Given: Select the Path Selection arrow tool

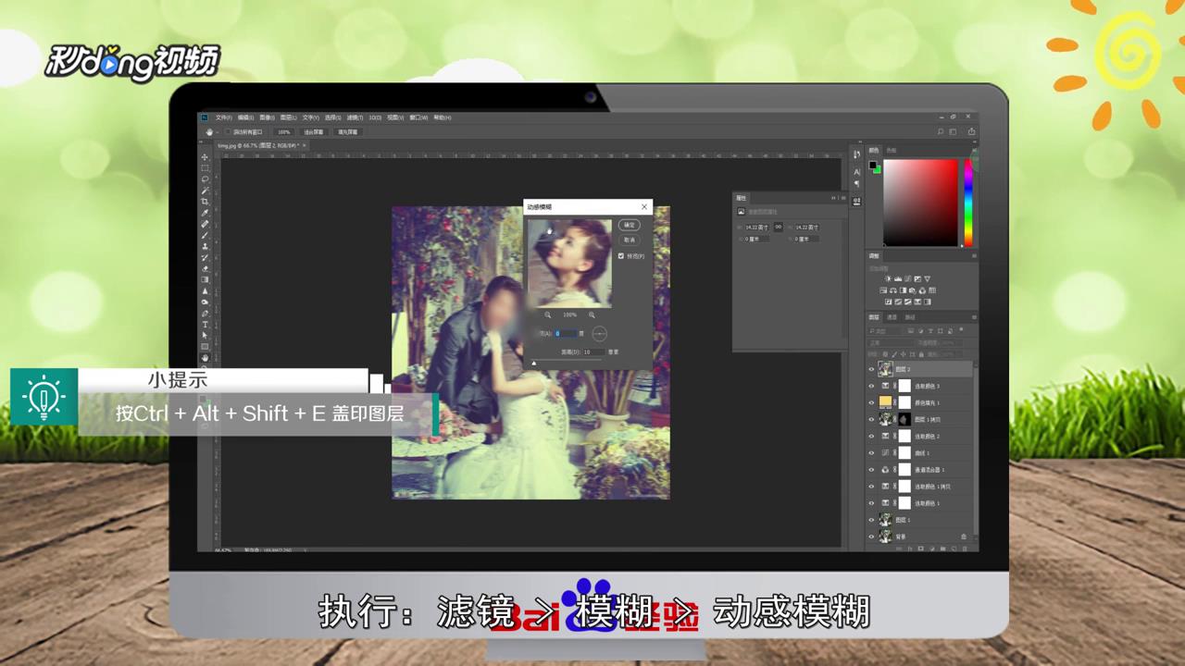Looking at the screenshot, I should pos(206,336).
